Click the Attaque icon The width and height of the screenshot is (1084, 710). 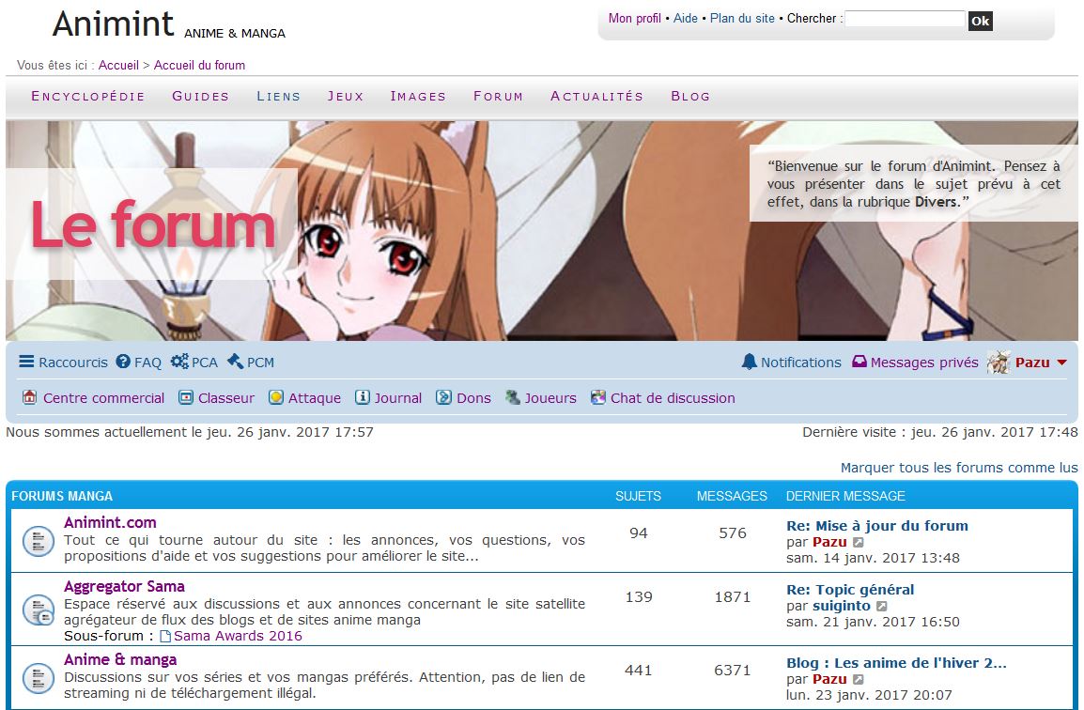pyautogui.click(x=276, y=397)
